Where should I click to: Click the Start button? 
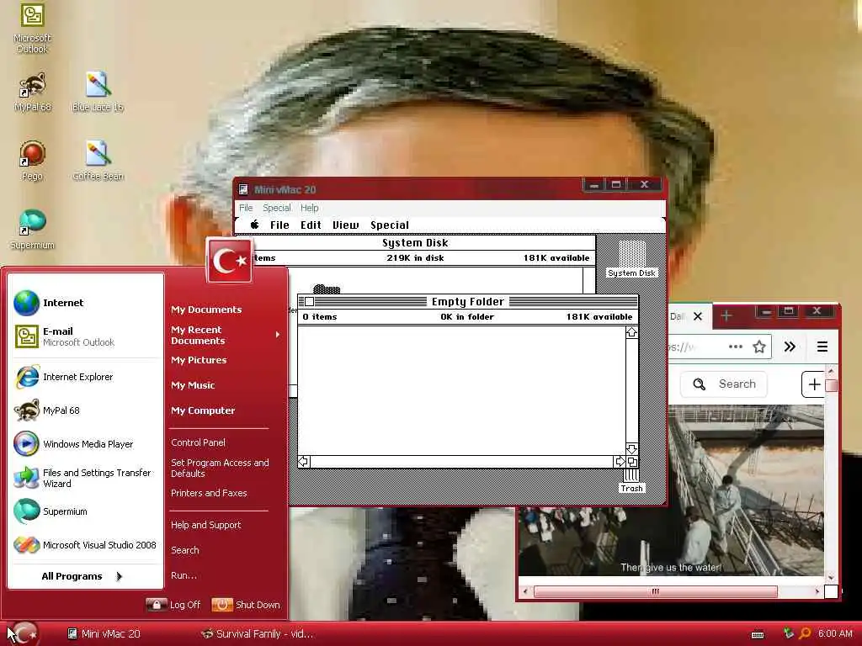tap(23, 633)
